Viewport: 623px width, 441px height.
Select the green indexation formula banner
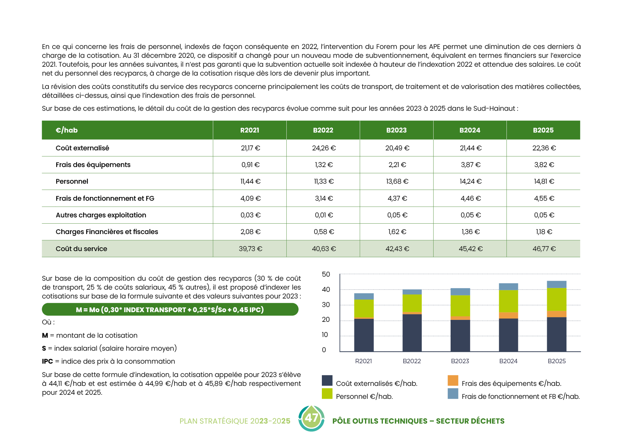coord(170,310)
